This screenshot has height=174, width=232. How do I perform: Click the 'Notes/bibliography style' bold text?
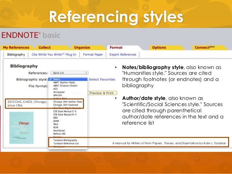point(153,68)
